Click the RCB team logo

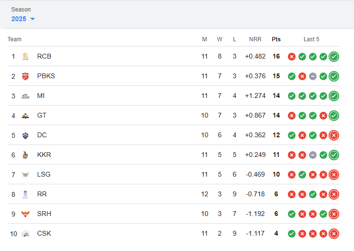click(x=25, y=56)
